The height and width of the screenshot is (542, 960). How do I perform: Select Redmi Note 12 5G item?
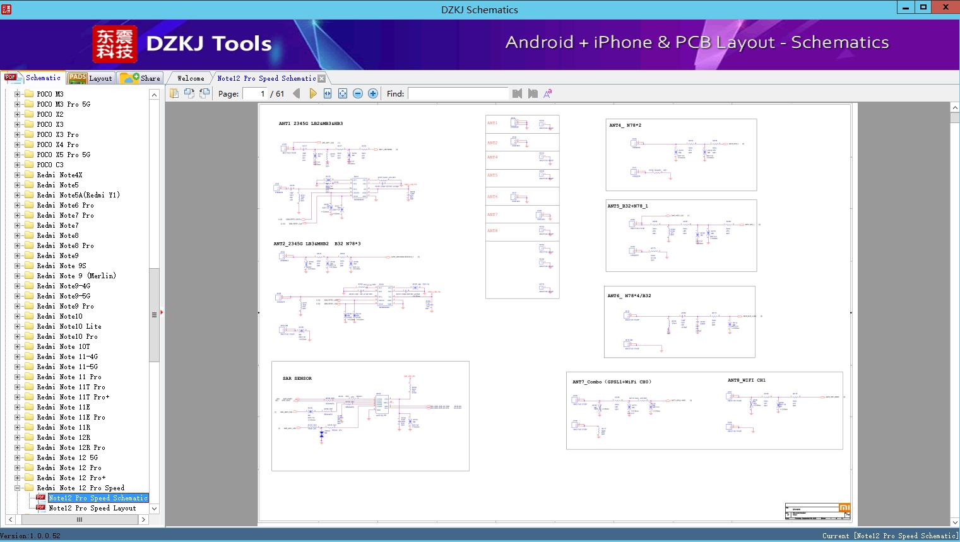(x=67, y=457)
